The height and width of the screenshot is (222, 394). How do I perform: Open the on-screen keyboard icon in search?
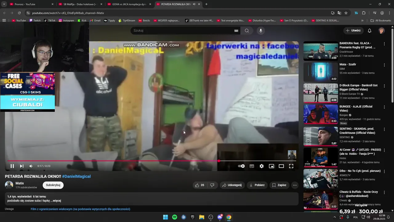click(x=236, y=31)
